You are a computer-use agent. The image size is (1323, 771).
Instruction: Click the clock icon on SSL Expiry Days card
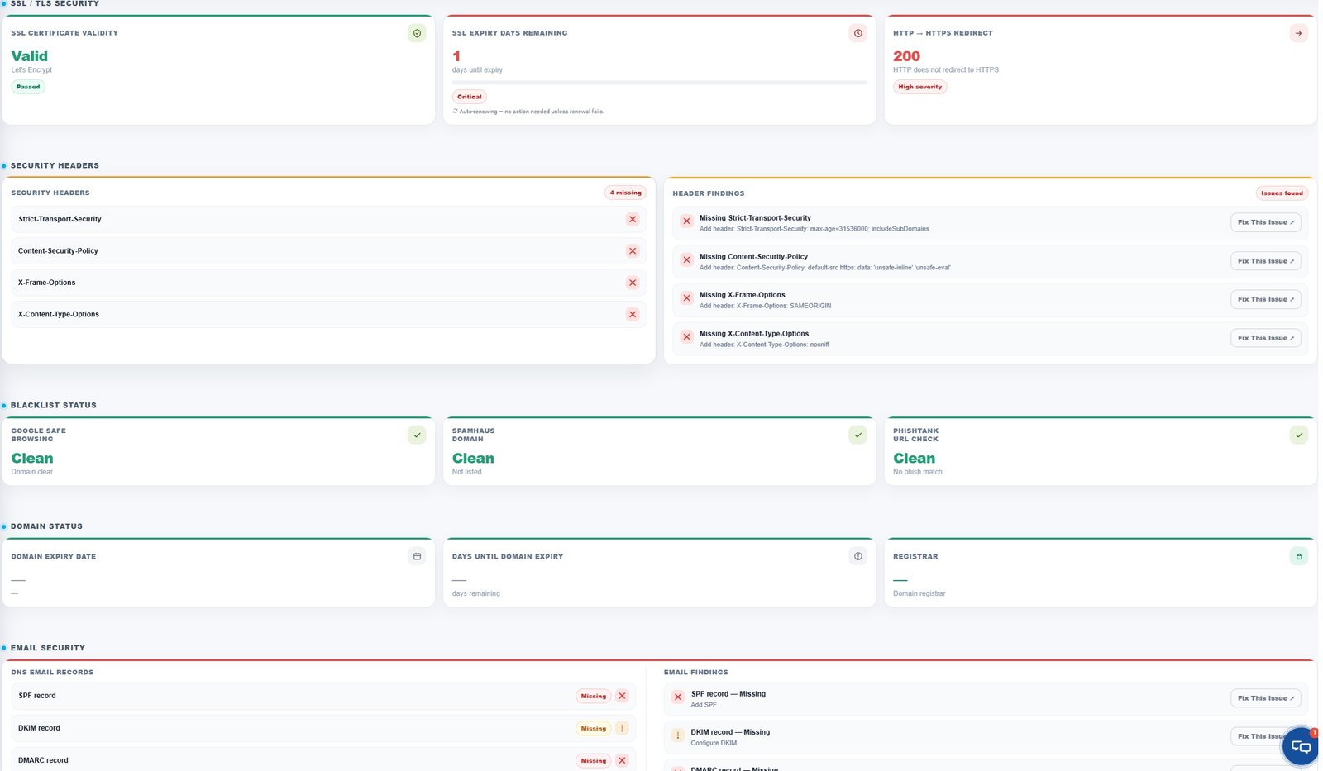tap(857, 33)
